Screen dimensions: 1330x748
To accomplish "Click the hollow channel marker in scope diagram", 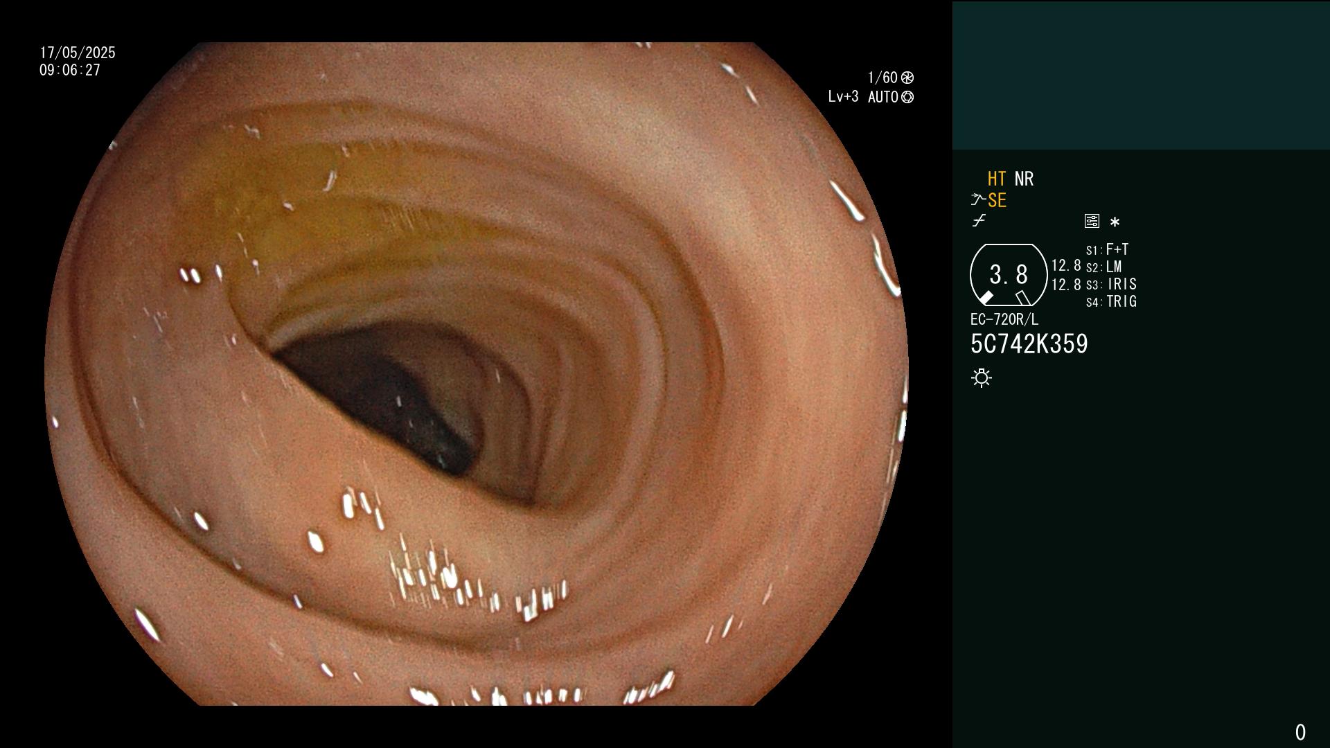I will tap(1023, 298).
